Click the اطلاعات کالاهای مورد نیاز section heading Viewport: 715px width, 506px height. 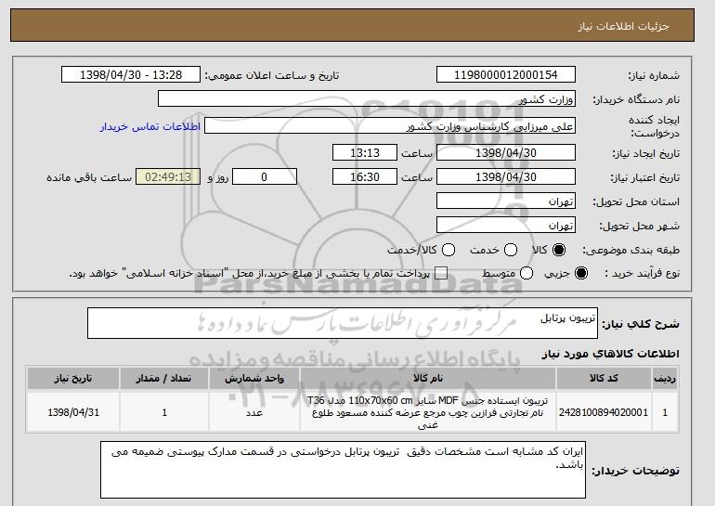610,354
